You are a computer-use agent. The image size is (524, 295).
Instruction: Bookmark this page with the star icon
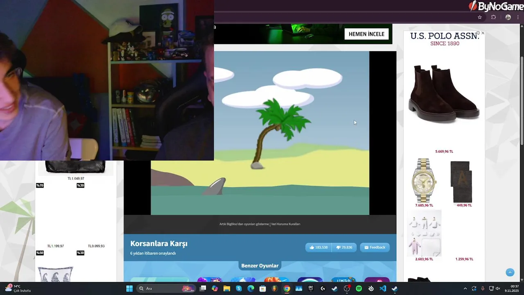point(480,17)
